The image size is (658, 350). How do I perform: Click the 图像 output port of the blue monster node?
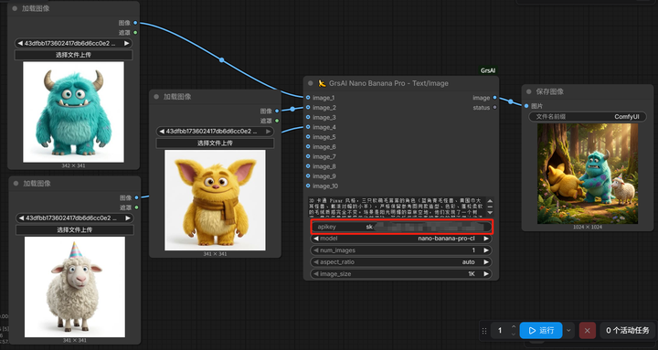tap(135, 23)
